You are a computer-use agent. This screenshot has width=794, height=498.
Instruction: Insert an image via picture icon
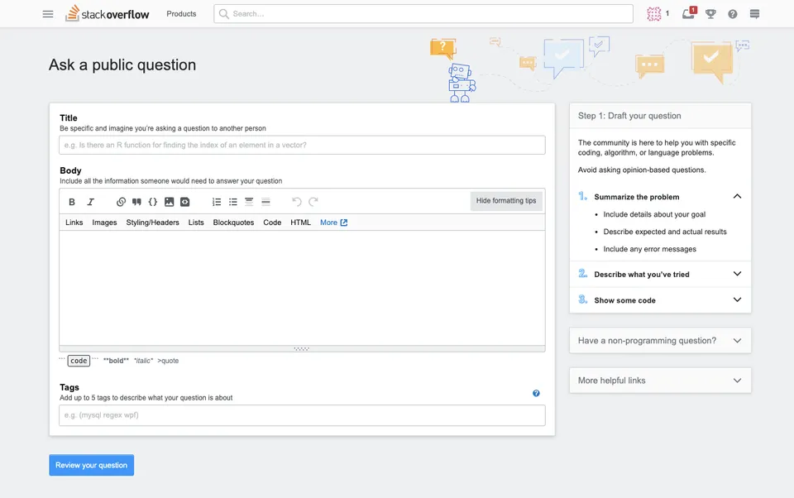(x=169, y=202)
